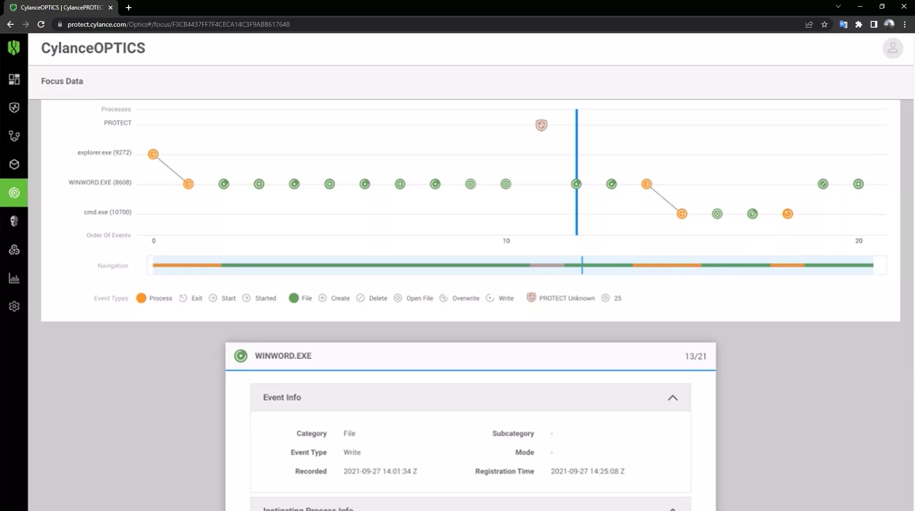The width and height of the screenshot is (915, 511).
Task: Open the dashboard icon in sidebar
Action: click(x=14, y=79)
